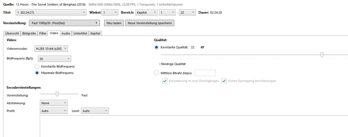Switch to the Übersicht tab
Screen dimensions: 348x137
click(12, 33)
